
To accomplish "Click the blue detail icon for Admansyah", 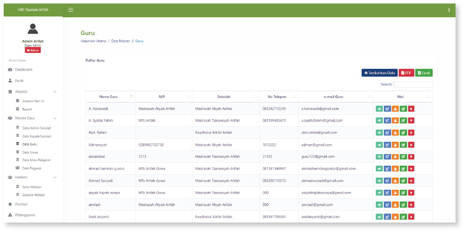I will coord(387,145).
